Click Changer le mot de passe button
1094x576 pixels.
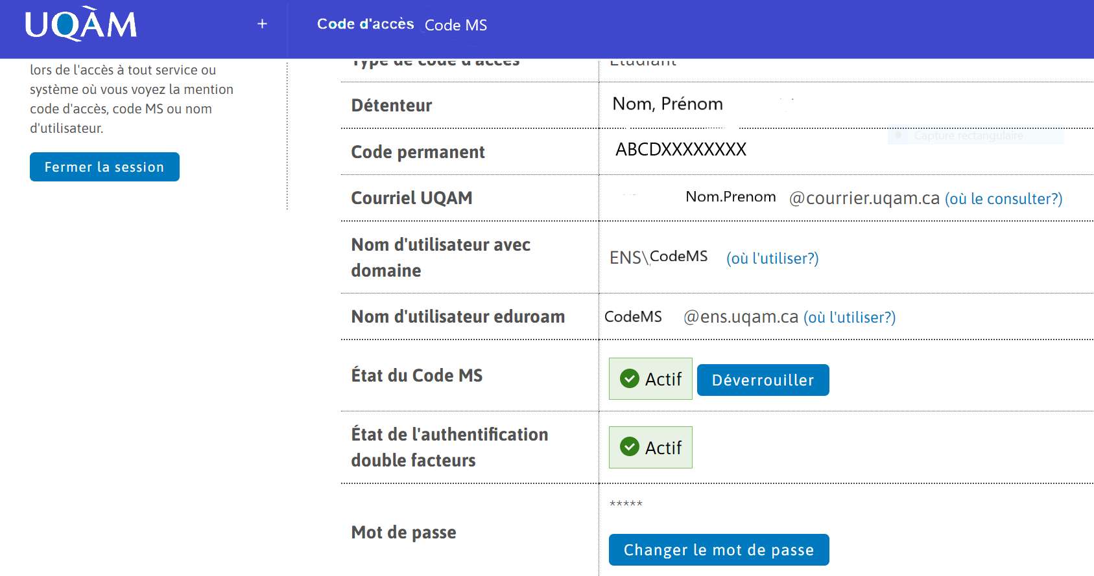pos(719,549)
